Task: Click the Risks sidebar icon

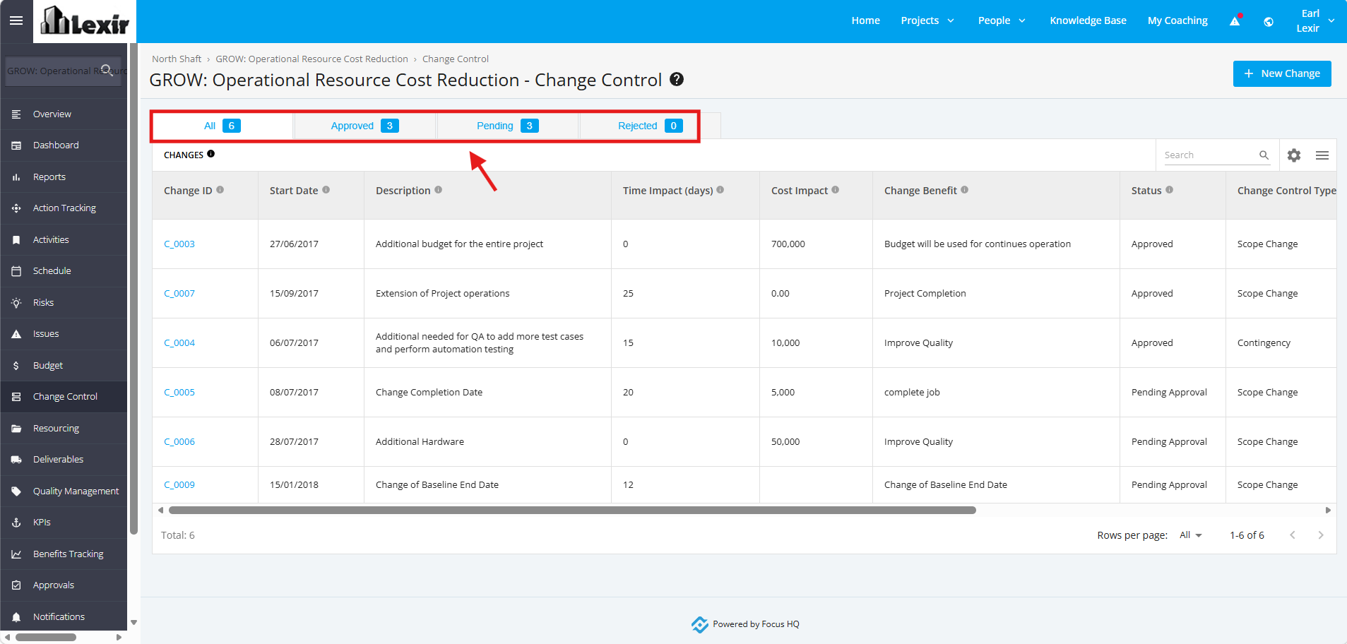Action: pyautogui.click(x=16, y=303)
